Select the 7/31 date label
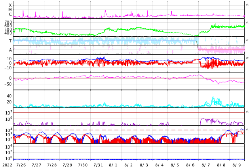The image size is (251, 168). click(x=98, y=165)
